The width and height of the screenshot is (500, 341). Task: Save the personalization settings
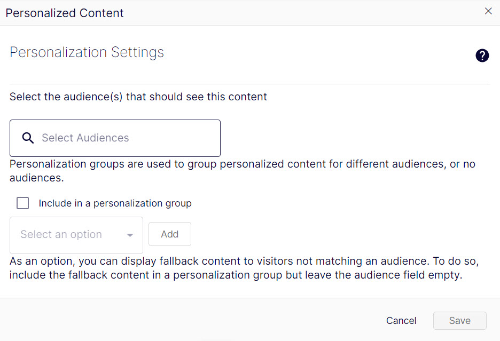(x=460, y=321)
